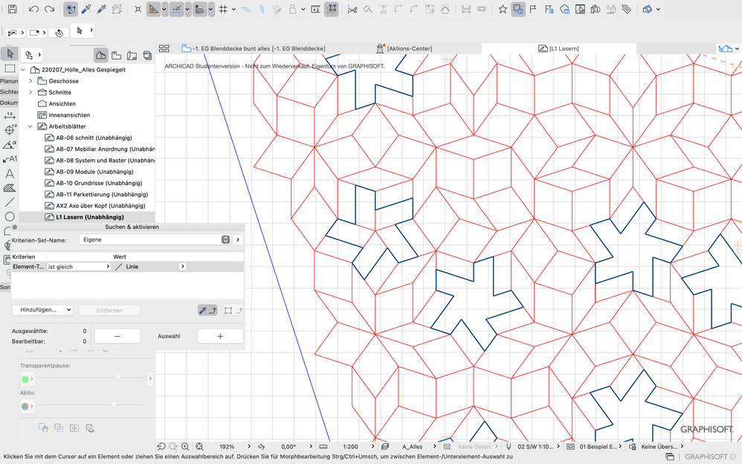742x464 pixels.
Task: Click the flag icon in the toolbar
Action: 533,10
